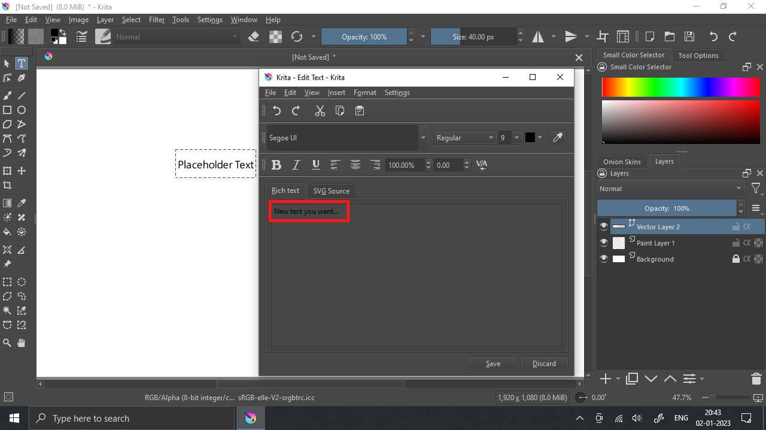Image resolution: width=766 pixels, height=430 pixels.
Task: Click the Save button
Action: click(493, 363)
